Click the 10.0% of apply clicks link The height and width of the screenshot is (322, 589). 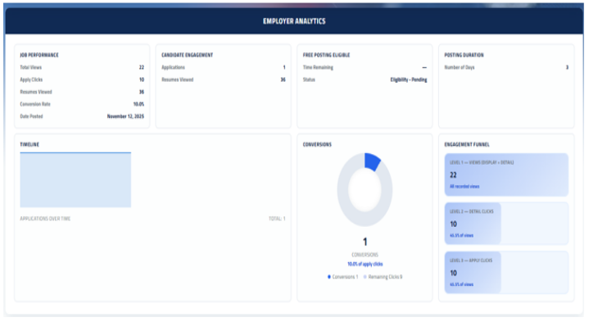(x=365, y=264)
